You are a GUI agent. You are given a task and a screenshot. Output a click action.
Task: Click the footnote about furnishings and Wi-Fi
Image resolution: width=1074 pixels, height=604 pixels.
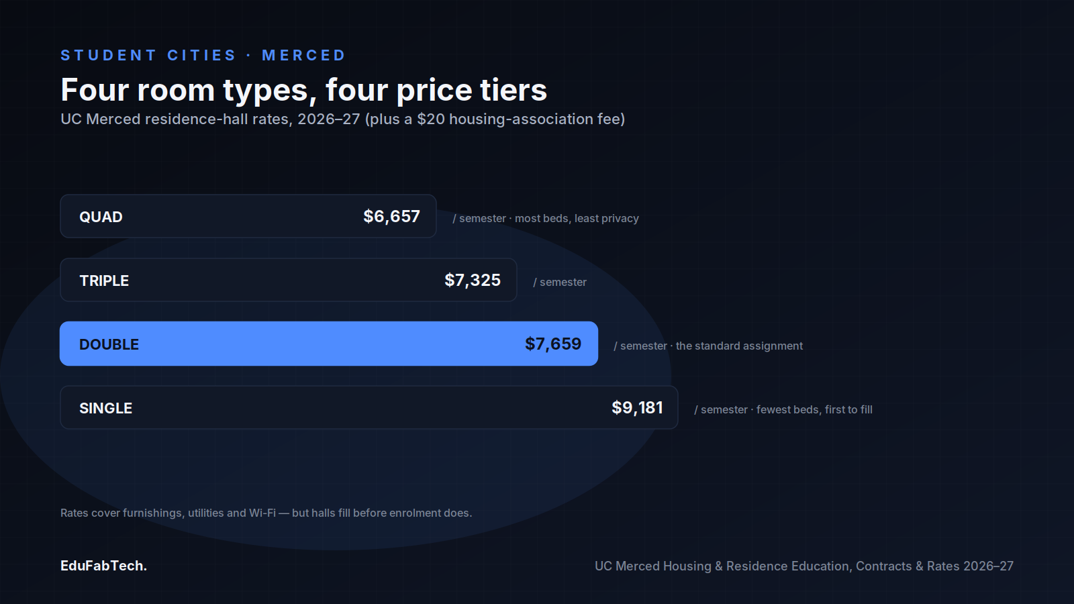[x=266, y=513]
